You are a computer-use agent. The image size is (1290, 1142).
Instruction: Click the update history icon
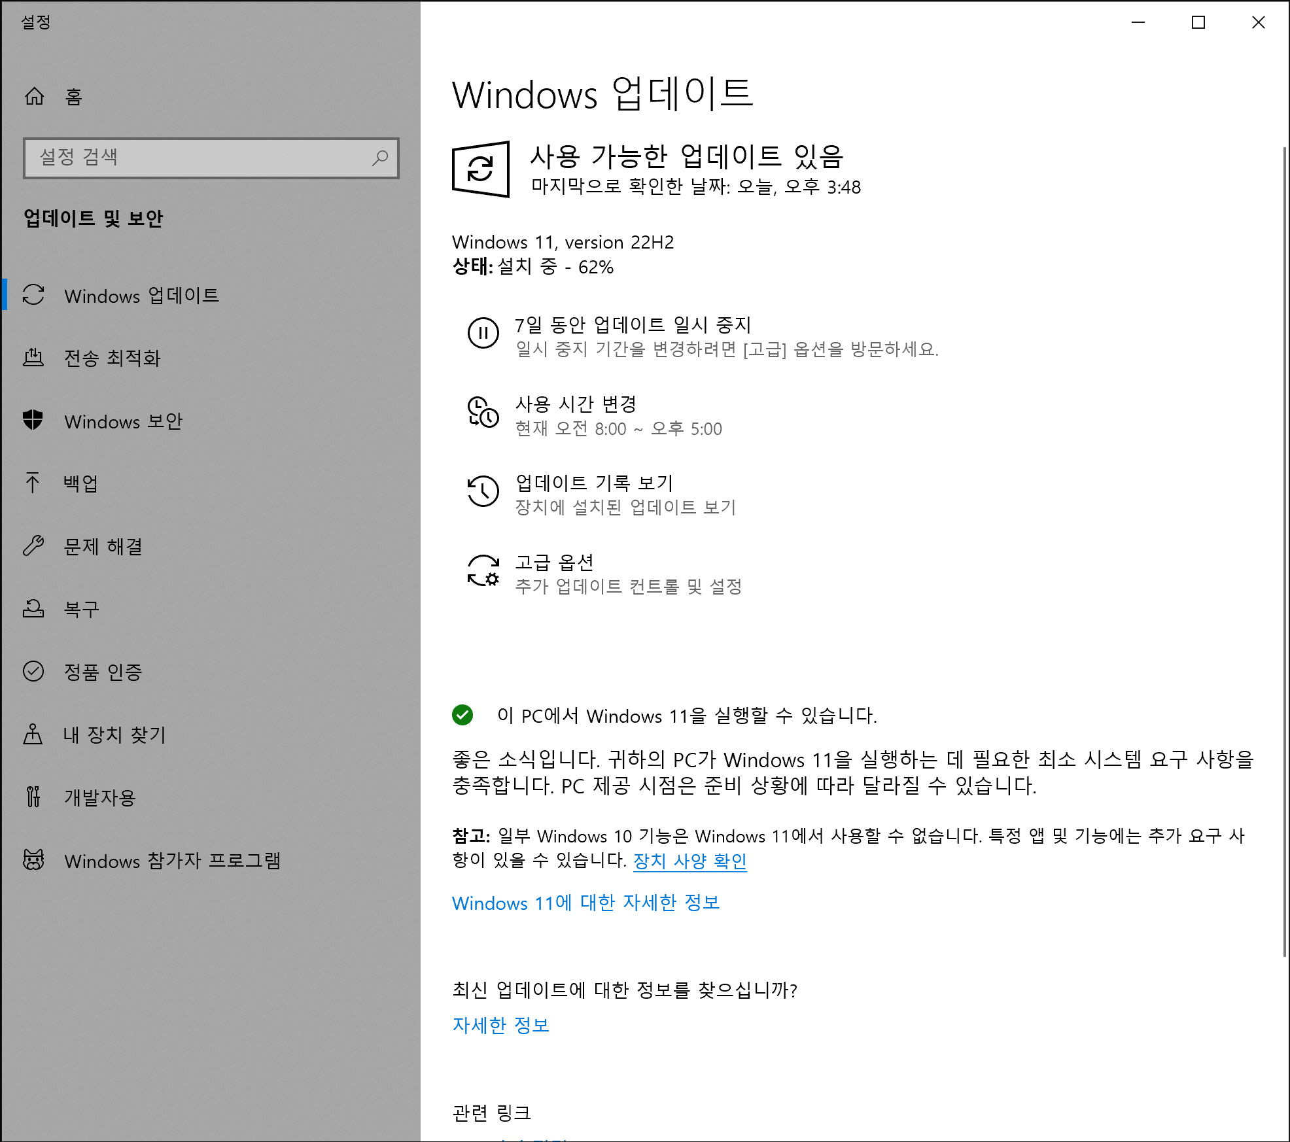click(483, 491)
